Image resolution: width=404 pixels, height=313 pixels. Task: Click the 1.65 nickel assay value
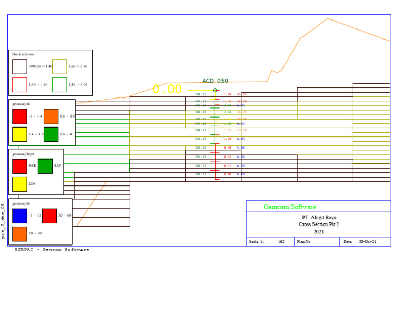[227, 130]
